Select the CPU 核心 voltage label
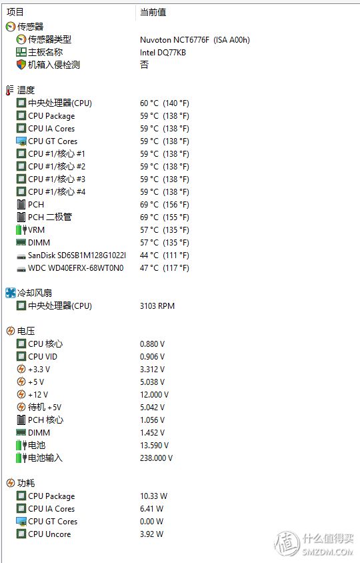Viewport: 360px width, 563px height. point(45,344)
